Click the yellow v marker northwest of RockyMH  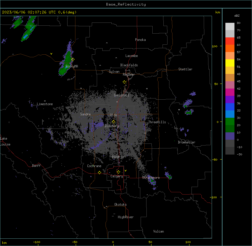click(51, 54)
